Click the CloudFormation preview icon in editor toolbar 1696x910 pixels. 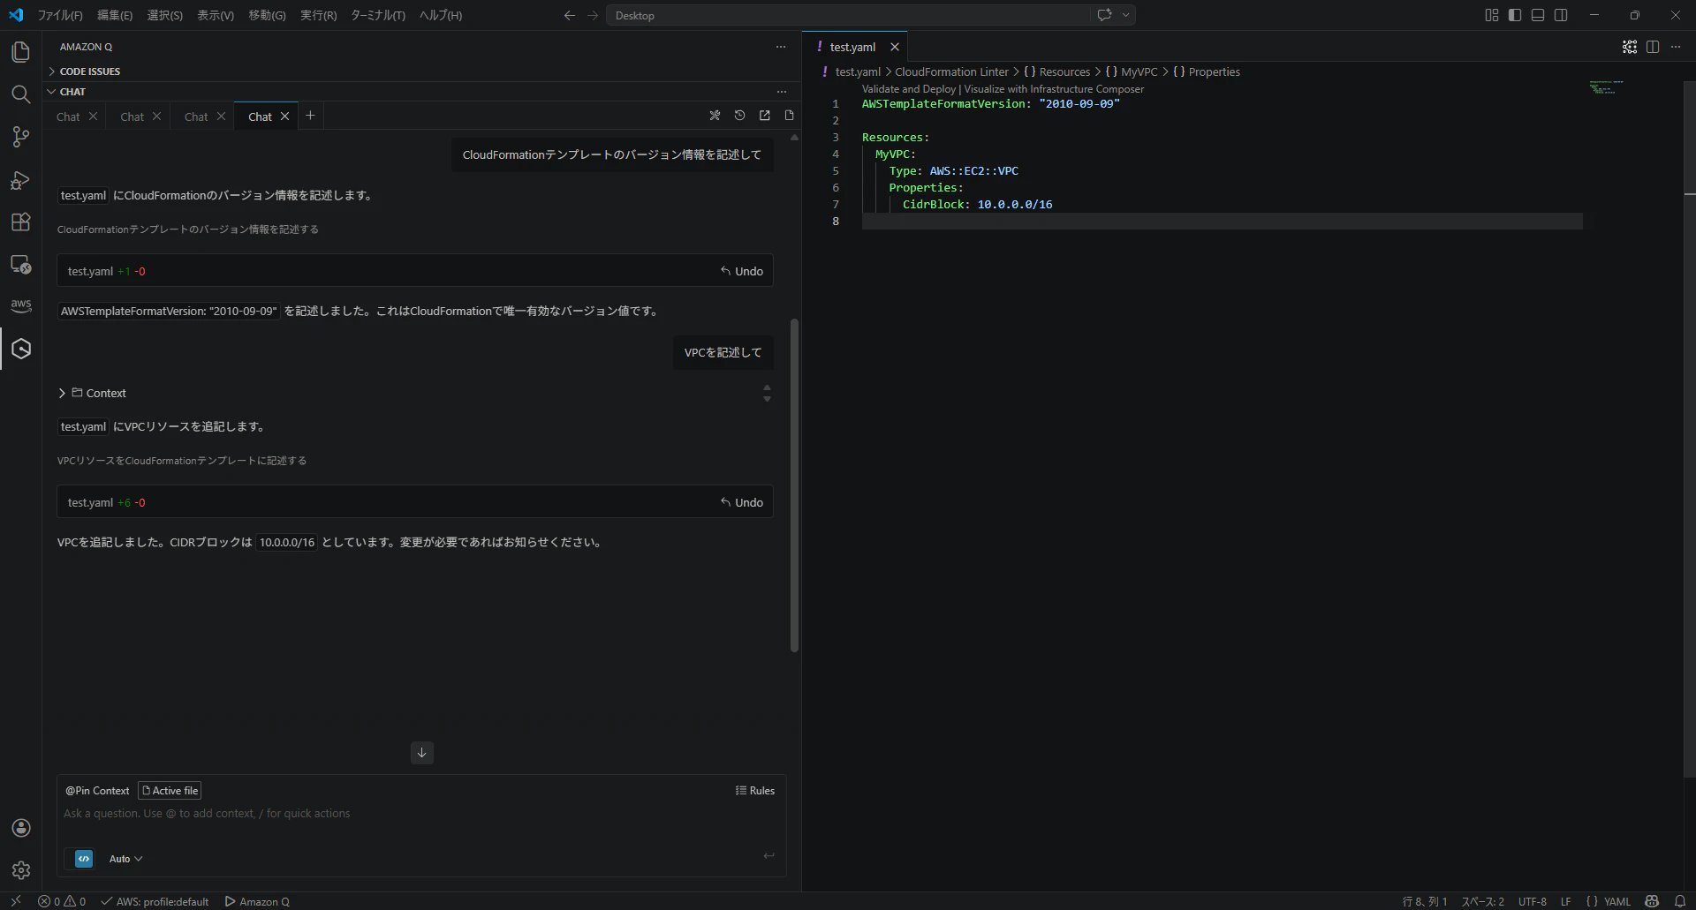(1630, 47)
